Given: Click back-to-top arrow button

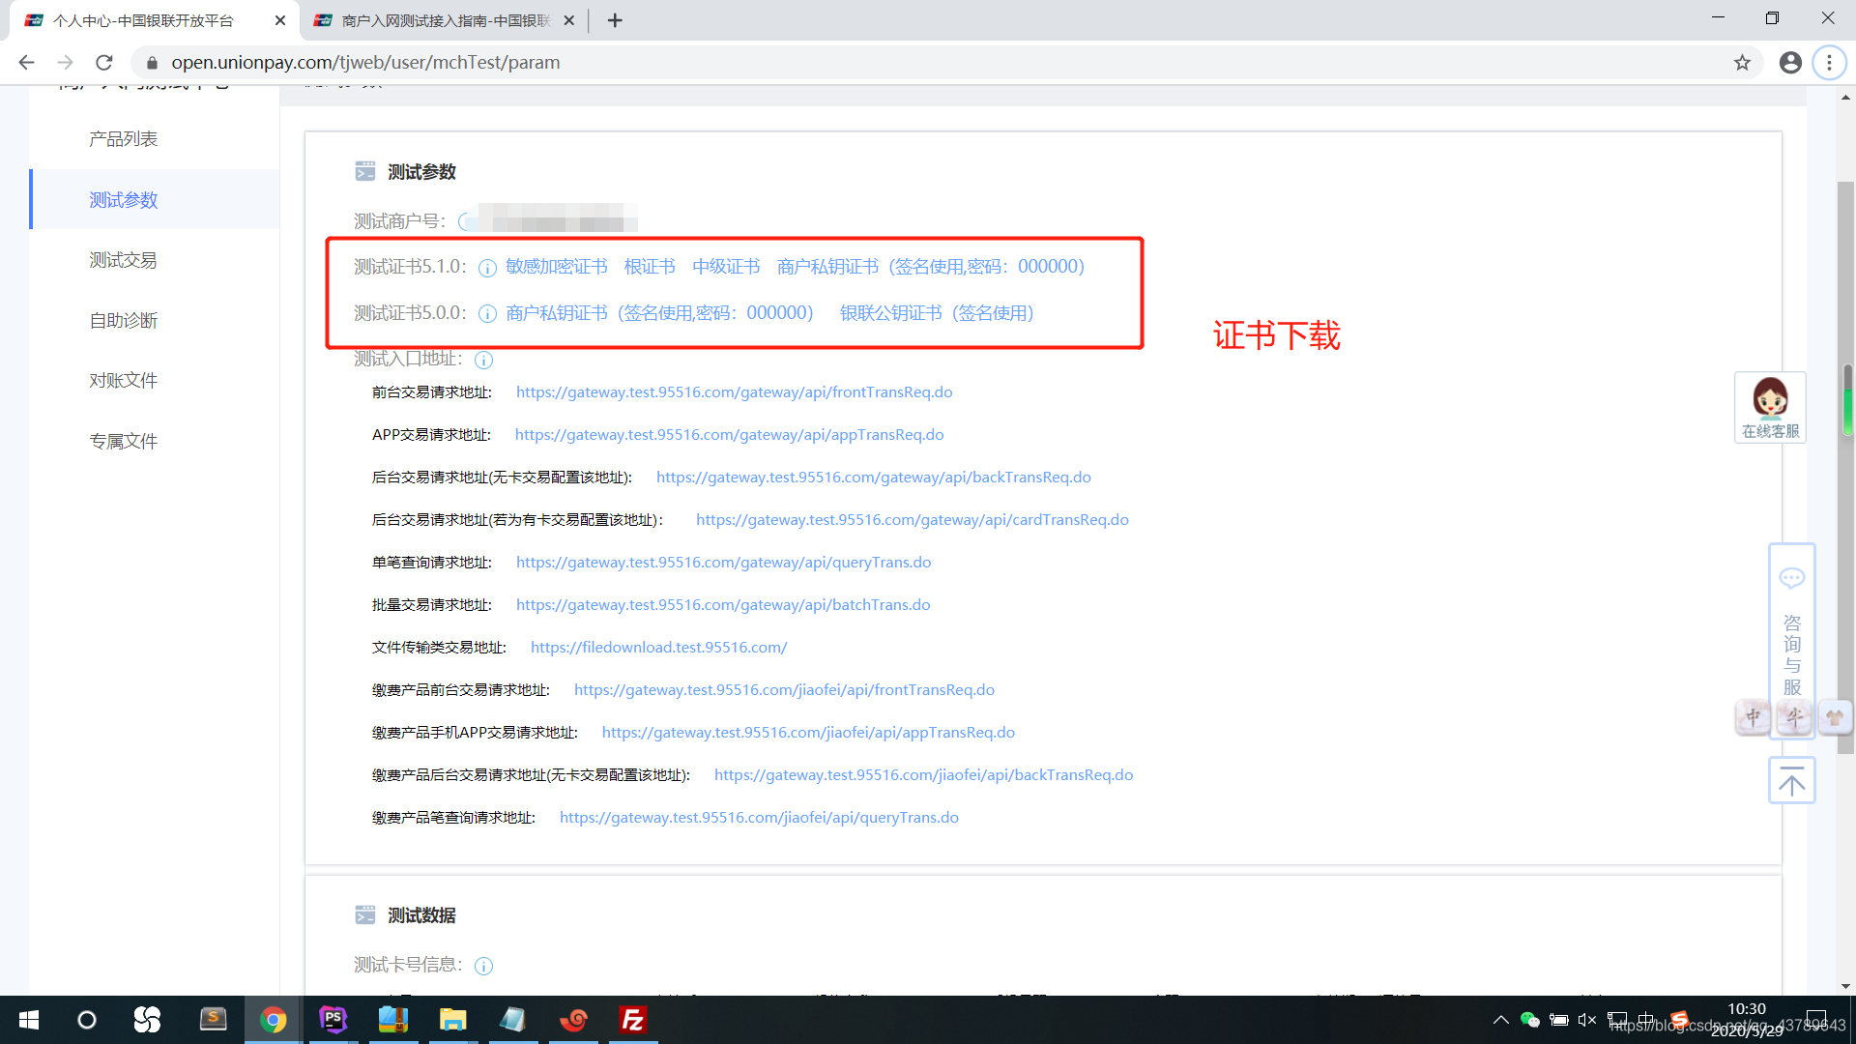Looking at the screenshot, I should click(x=1791, y=781).
